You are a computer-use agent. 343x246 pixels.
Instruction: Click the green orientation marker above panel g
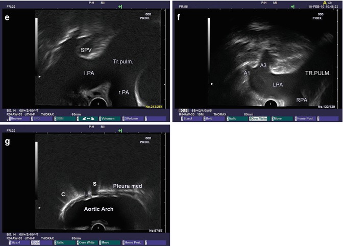pos(120,131)
